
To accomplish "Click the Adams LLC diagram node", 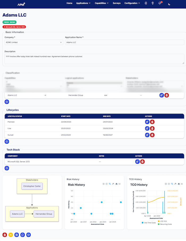I will click(x=17, y=214).
